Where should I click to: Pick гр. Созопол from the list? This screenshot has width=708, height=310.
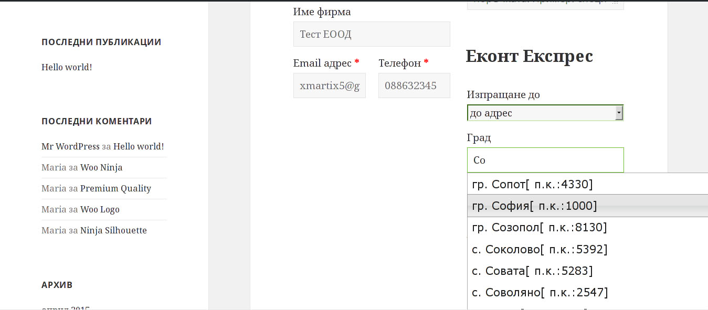[587, 227]
